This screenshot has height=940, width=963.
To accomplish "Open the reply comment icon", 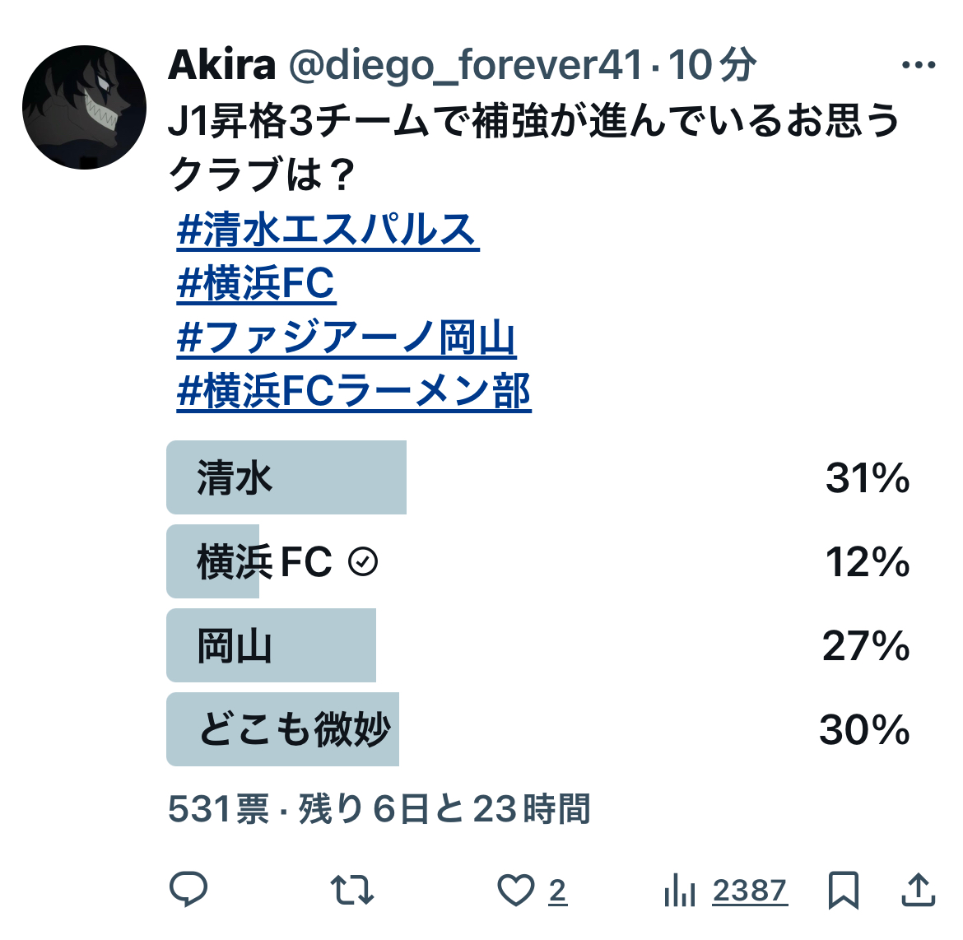I will click(x=188, y=889).
